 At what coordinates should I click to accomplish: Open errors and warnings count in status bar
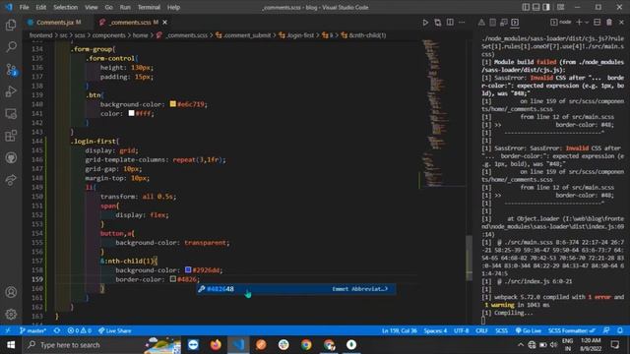tap(79, 330)
